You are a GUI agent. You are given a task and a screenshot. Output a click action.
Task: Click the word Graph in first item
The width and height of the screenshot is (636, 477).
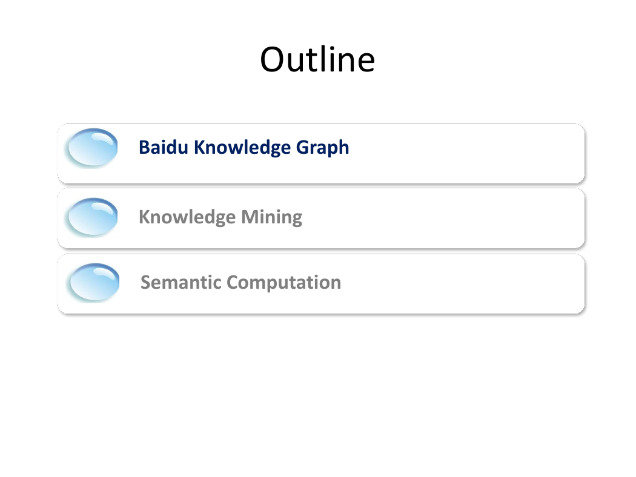(x=322, y=148)
